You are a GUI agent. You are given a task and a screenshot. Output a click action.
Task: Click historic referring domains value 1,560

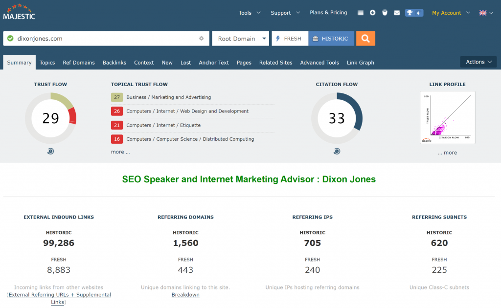(185, 243)
